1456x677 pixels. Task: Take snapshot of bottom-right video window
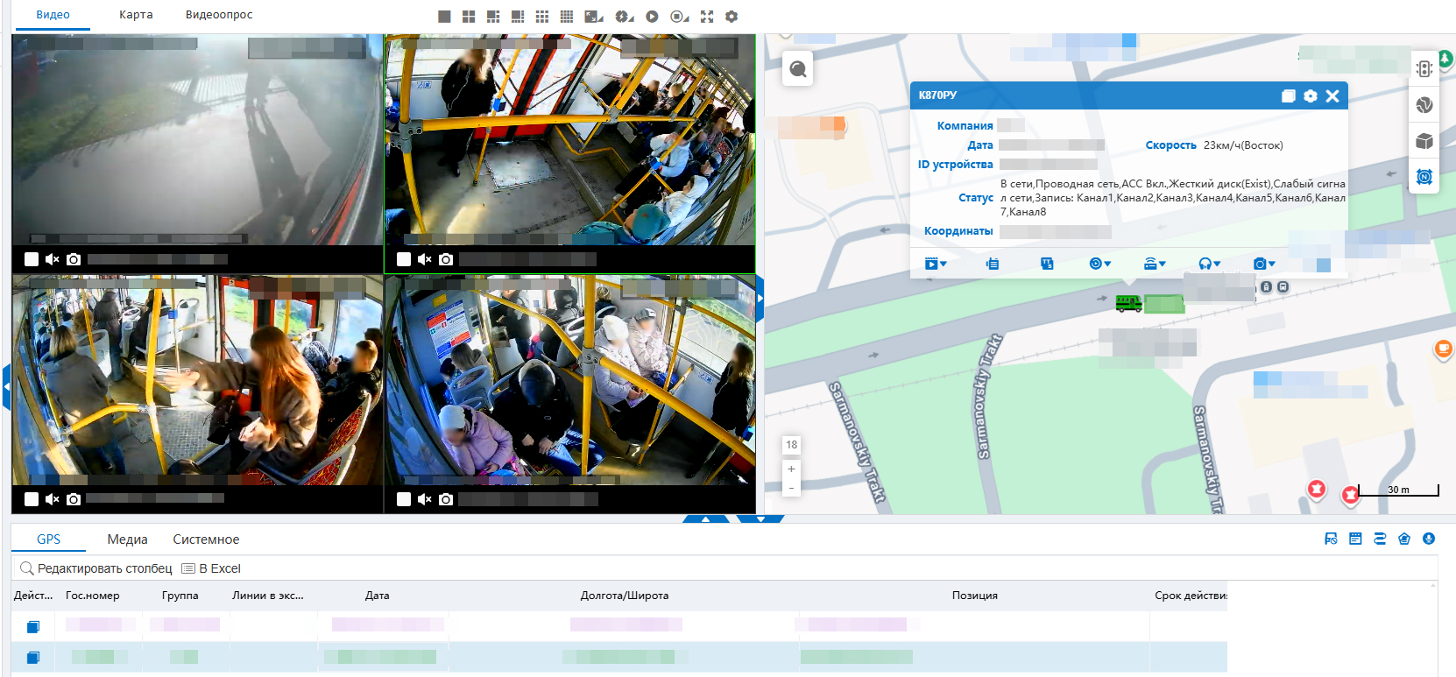coord(446,499)
